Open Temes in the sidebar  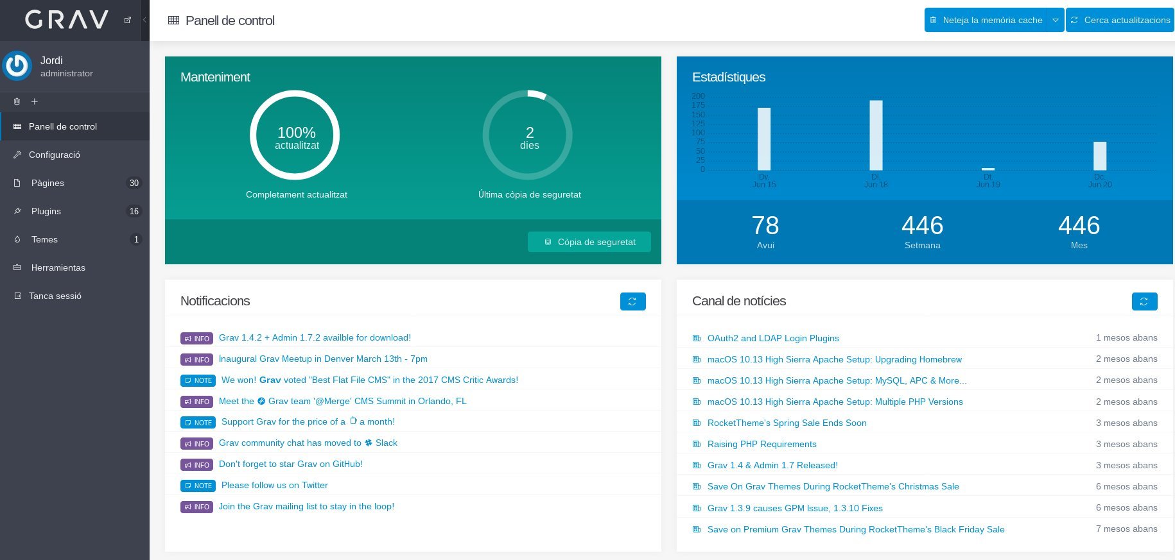coord(74,239)
